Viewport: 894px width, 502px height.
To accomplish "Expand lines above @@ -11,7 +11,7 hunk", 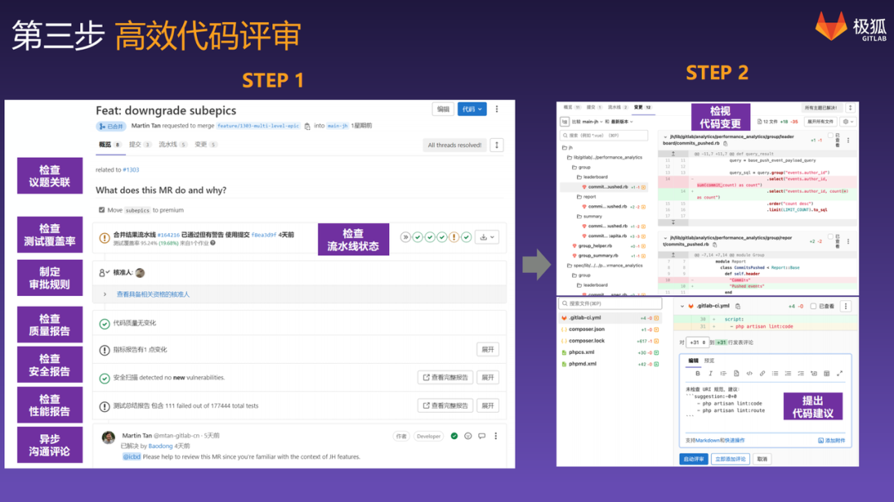I will (673, 154).
